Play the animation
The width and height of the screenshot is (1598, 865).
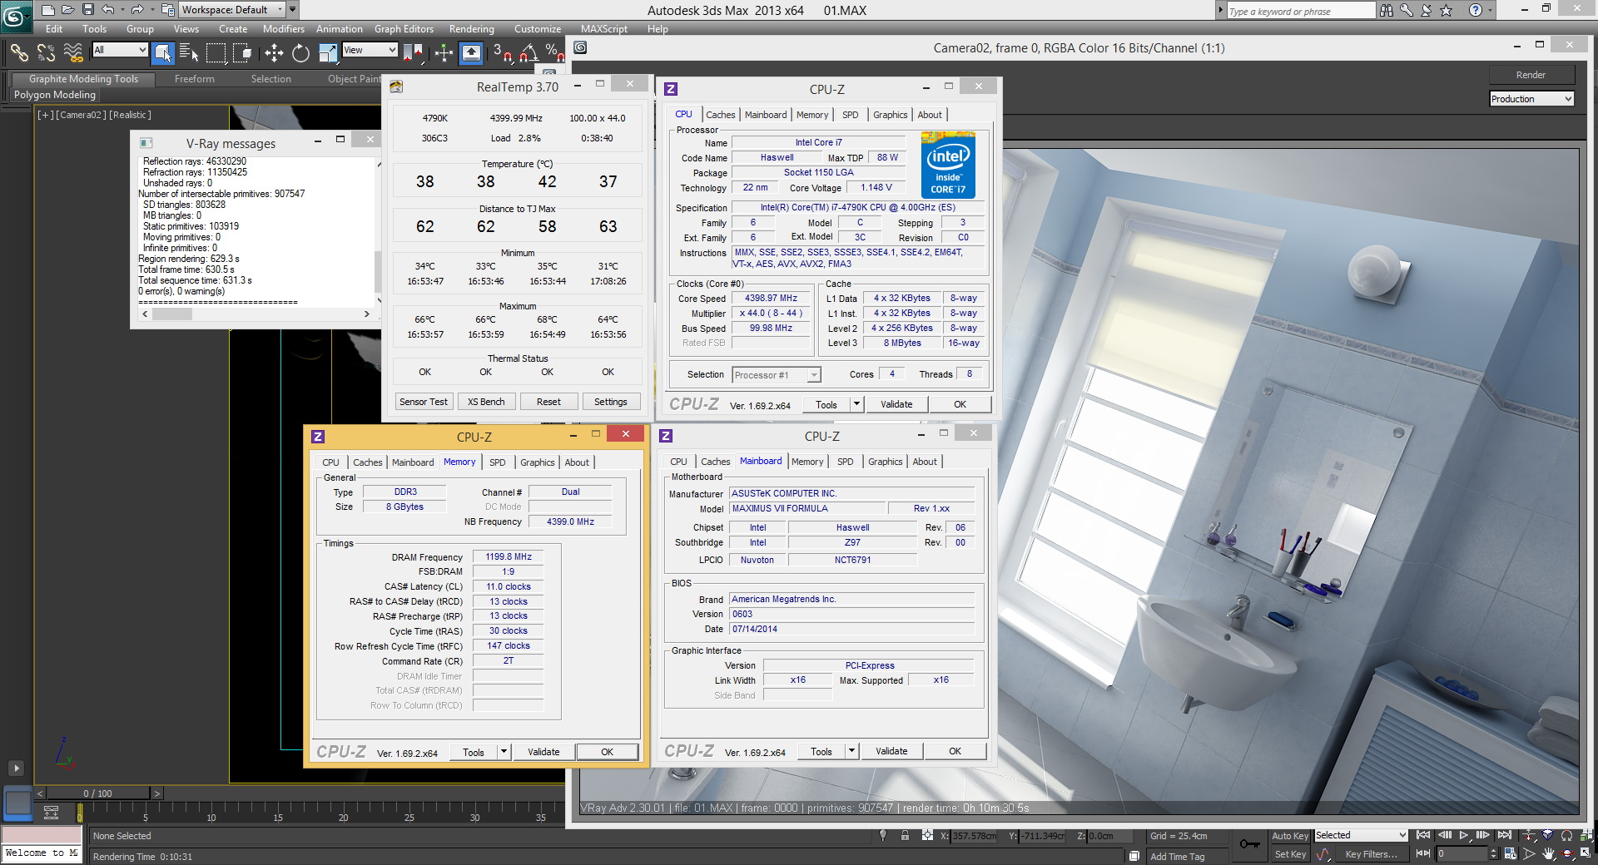point(1463,835)
